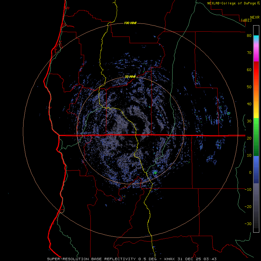Image resolution: width=261 pixels, height=261 pixels.
Task: Click the 31 DEC 25 03:43 timestamp
Action: 197,259
